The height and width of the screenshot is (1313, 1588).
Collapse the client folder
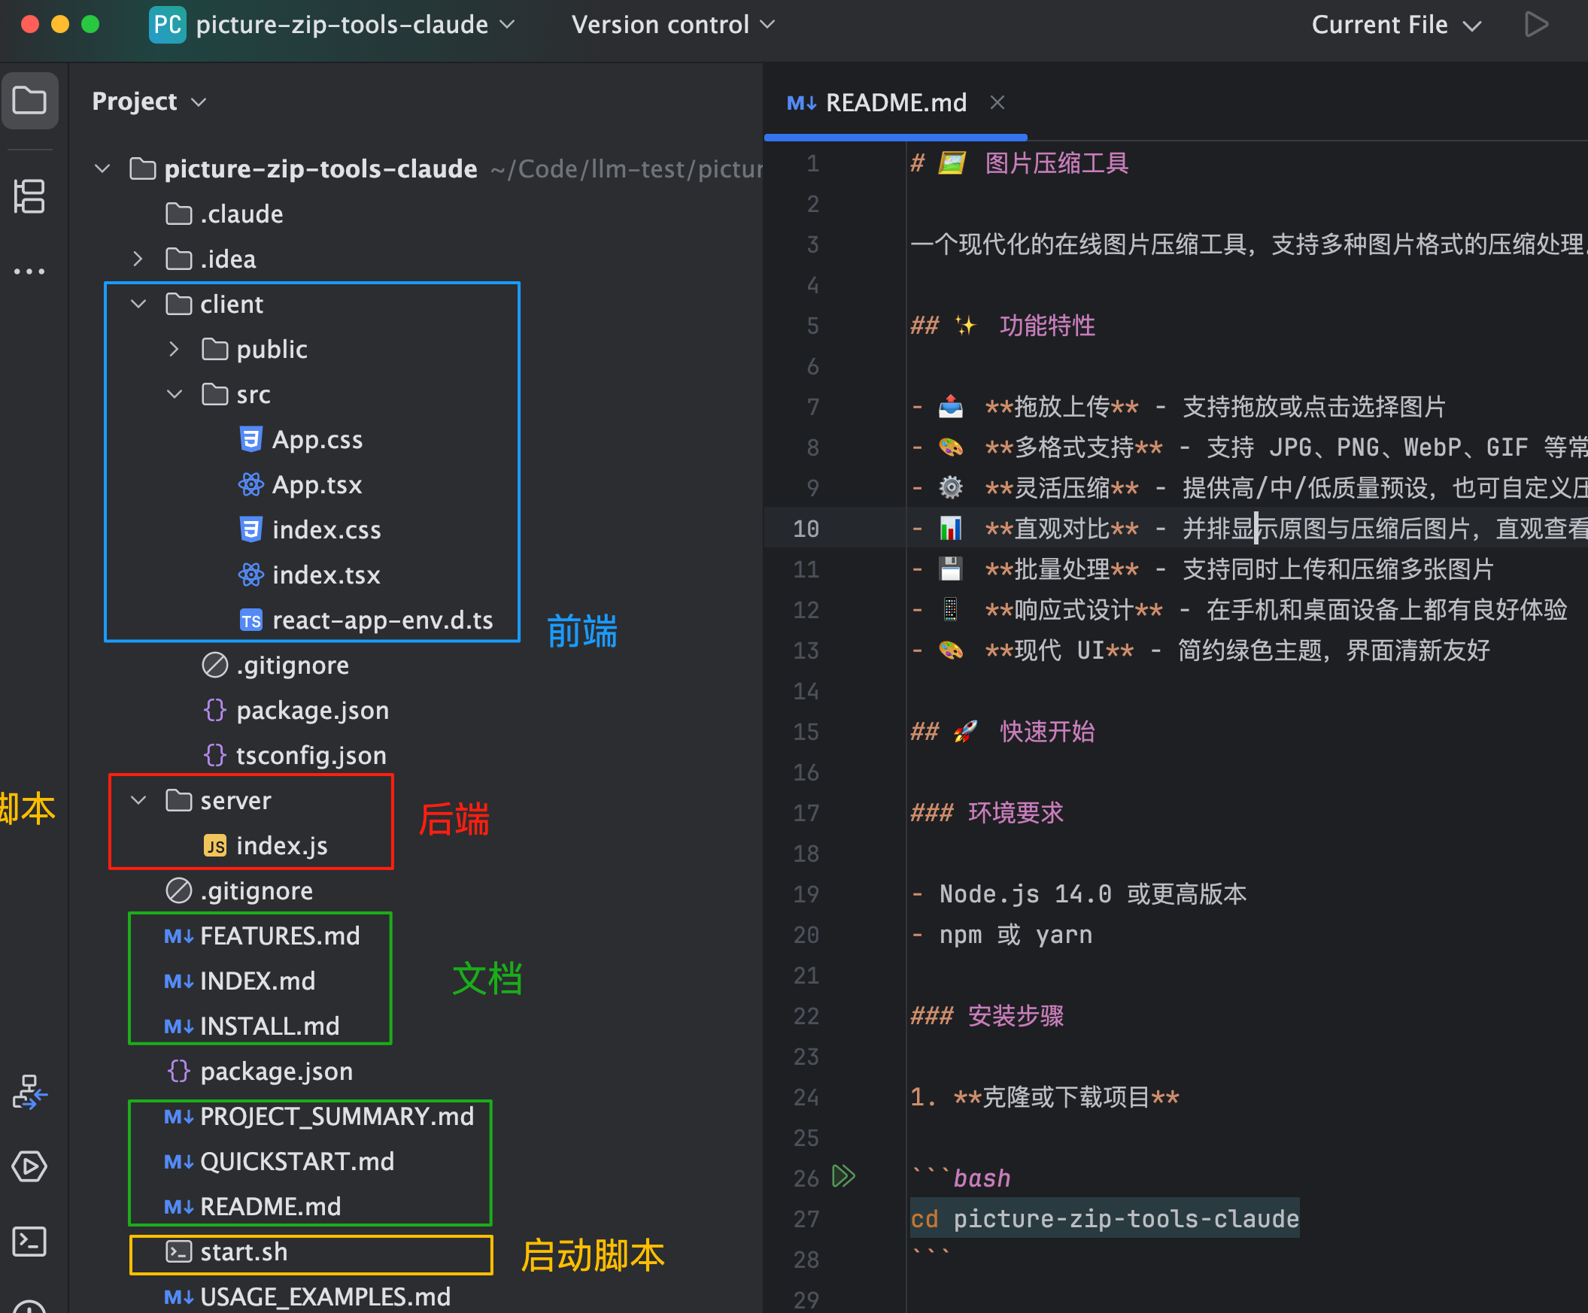tap(138, 305)
